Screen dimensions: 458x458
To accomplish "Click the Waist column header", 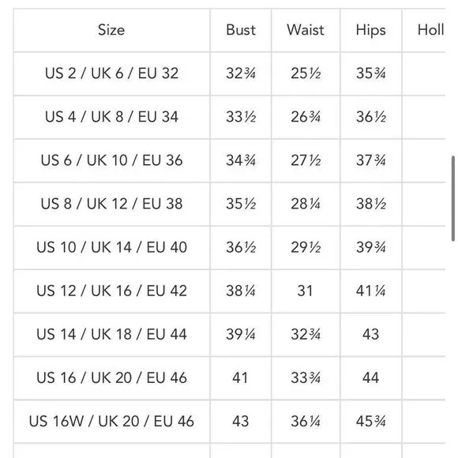I will [306, 30].
